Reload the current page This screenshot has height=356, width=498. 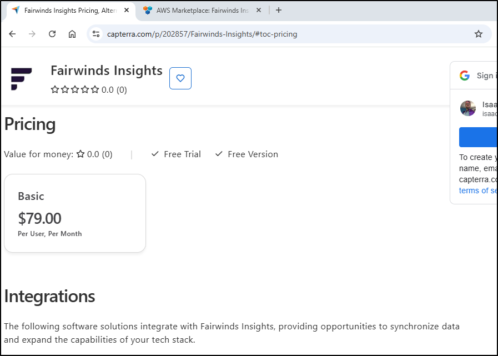point(52,34)
